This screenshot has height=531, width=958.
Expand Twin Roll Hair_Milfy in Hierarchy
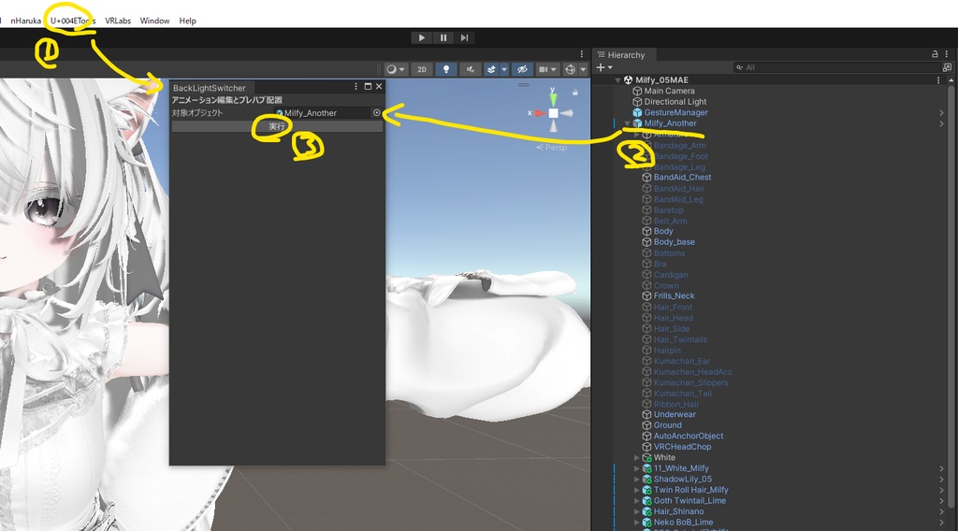pos(636,490)
